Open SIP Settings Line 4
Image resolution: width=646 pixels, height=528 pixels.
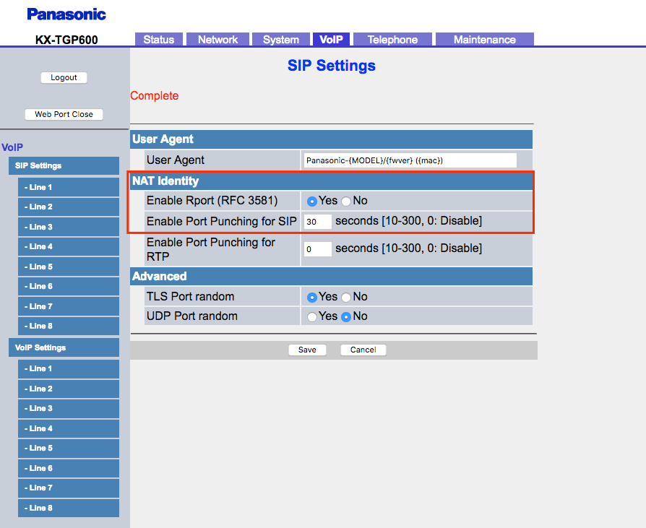69,247
